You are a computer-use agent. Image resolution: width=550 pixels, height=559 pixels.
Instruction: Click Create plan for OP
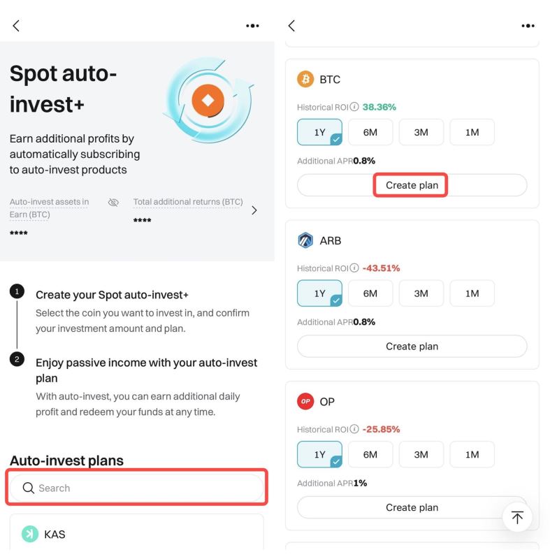tap(412, 507)
